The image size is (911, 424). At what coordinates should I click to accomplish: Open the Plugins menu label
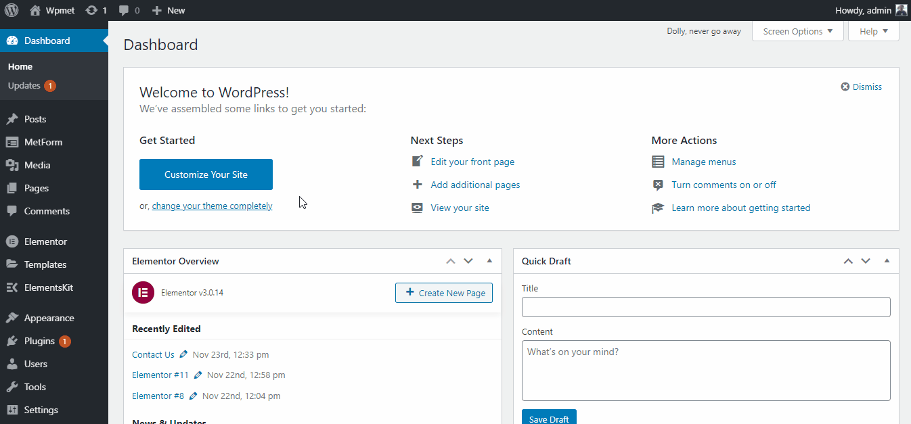point(39,341)
